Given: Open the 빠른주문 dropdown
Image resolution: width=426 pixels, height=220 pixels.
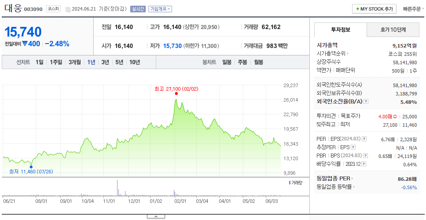Looking at the screenshot, I should (x=414, y=9).
